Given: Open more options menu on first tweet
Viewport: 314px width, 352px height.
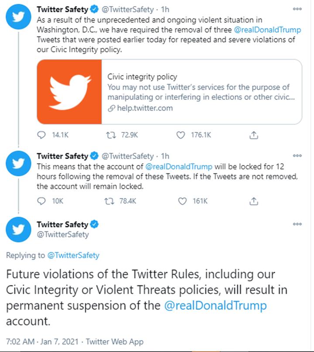Looking at the screenshot, I should point(297,9).
